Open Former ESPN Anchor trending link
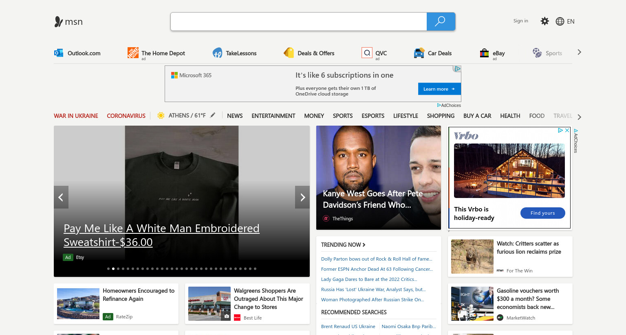 (x=377, y=269)
